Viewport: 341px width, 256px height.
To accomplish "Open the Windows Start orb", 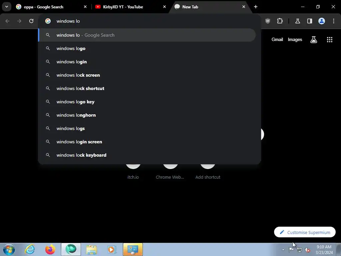I will [x=9, y=249].
